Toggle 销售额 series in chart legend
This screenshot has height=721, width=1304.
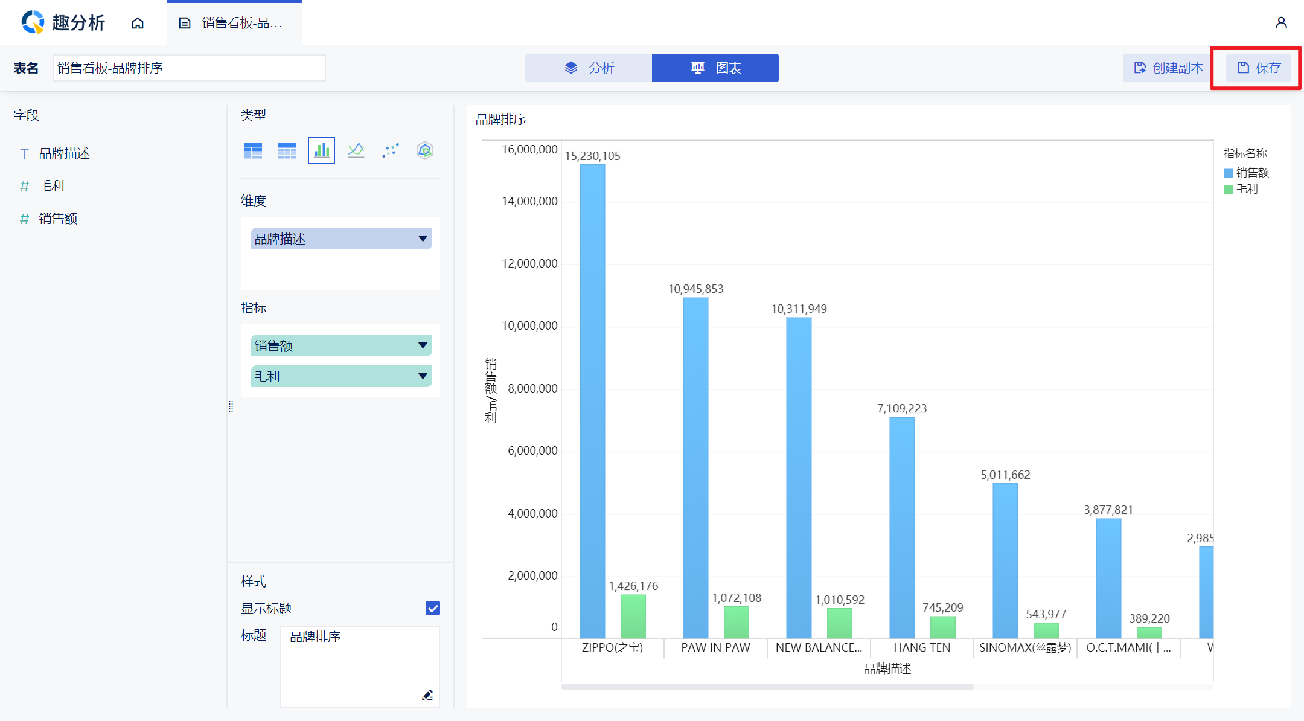tap(1246, 173)
